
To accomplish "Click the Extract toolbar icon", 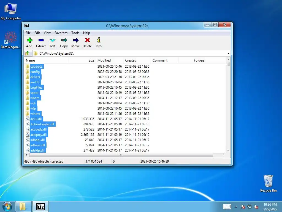I will point(41,40).
